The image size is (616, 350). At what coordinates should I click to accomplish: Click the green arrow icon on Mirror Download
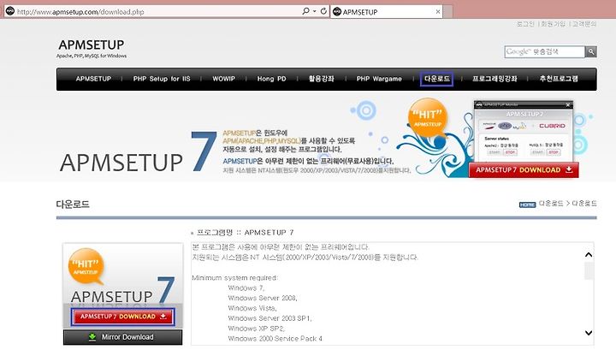click(92, 337)
